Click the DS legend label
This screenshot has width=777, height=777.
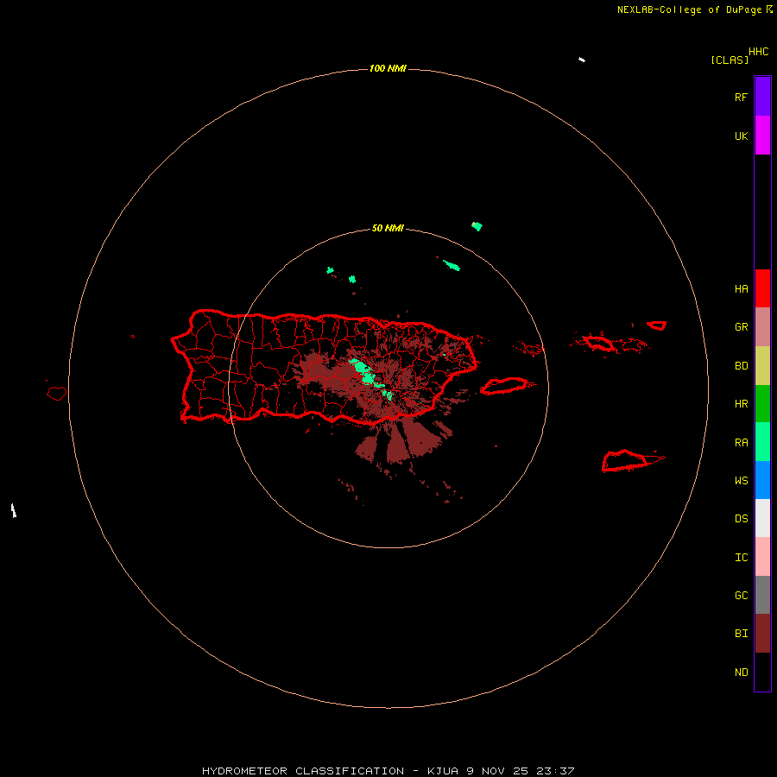click(742, 519)
